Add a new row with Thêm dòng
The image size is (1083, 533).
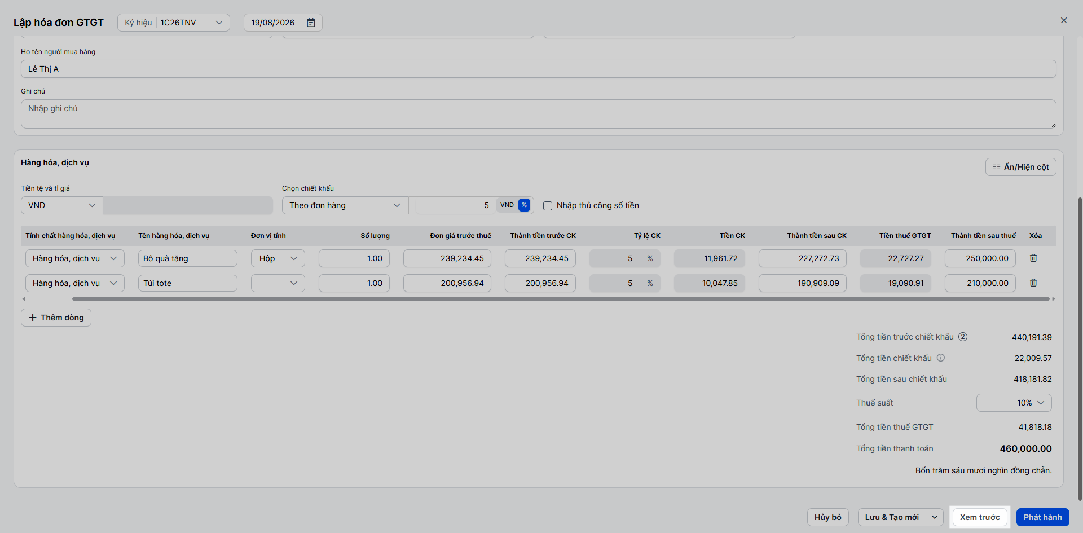coord(56,318)
